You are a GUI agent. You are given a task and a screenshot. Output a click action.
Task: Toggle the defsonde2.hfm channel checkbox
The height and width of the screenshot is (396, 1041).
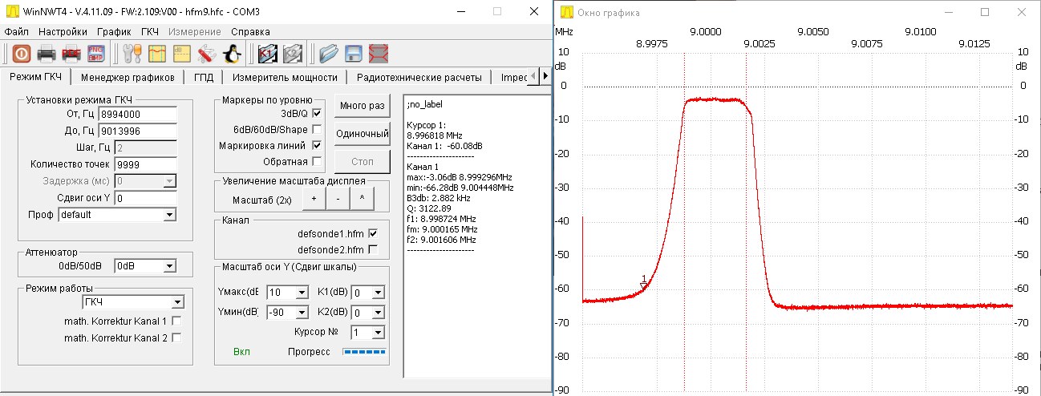point(372,249)
